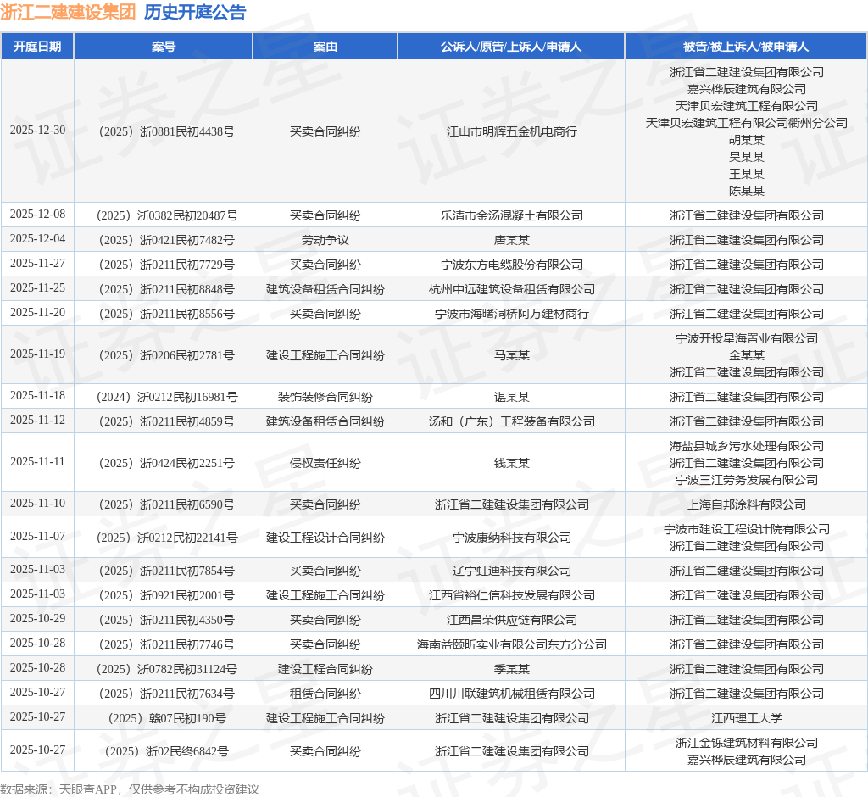The height and width of the screenshot is (797, 868).
Task: Click the 租赁合同纠纷 cell
Action: (x=325, y=694)
